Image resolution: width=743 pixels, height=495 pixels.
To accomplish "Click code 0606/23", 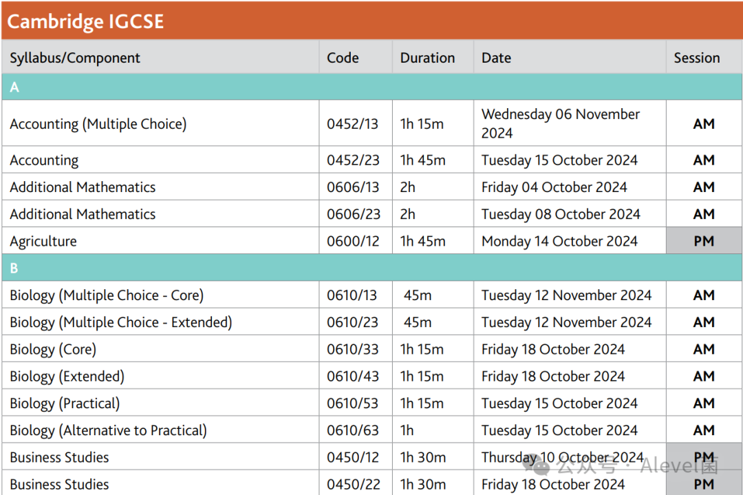I will point(354,214).
